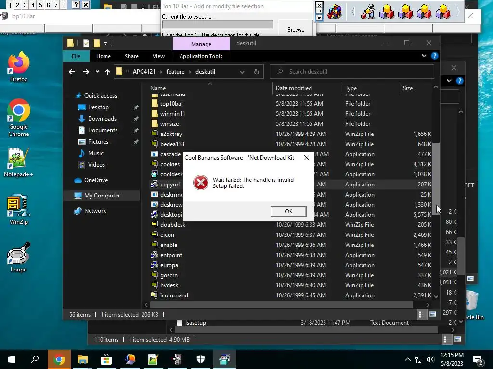Open the Notepad++ desktop shortcut
This screenshot has height=369, width=493.
click(x=19, y=162)
